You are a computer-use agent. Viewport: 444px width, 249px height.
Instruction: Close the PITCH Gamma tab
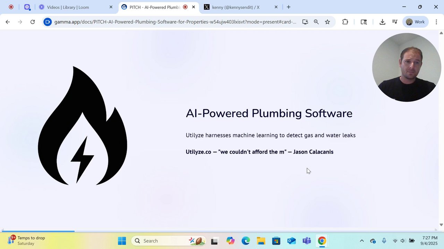tap(194, 7)
